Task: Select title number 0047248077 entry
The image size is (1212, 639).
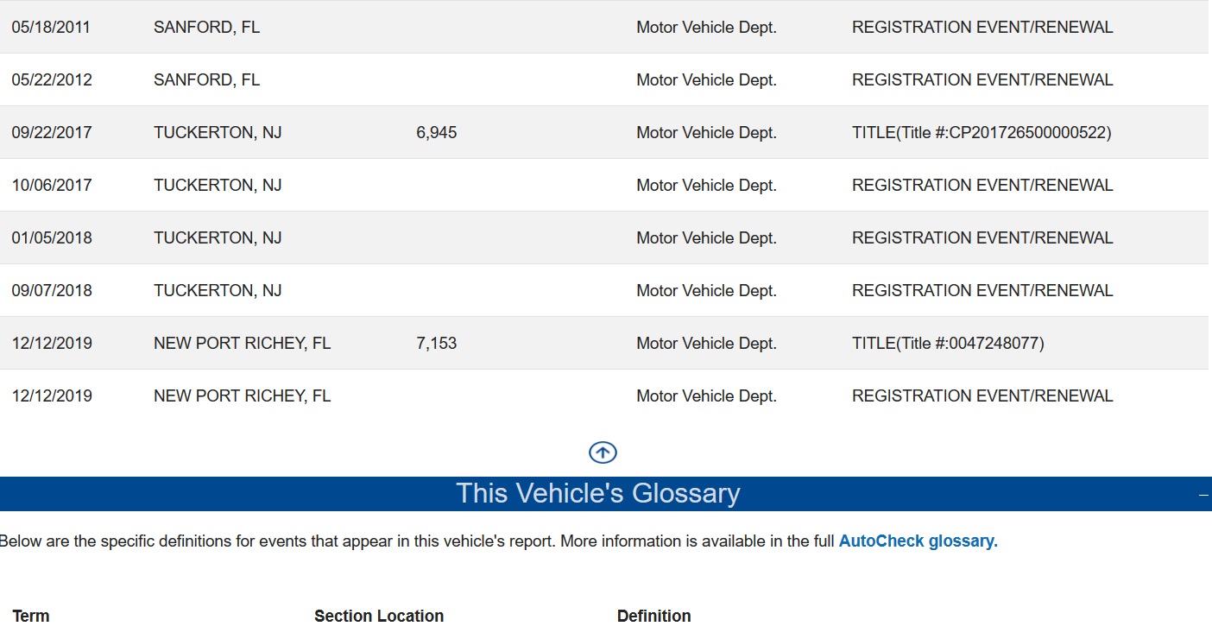Action: pos(948,344)
